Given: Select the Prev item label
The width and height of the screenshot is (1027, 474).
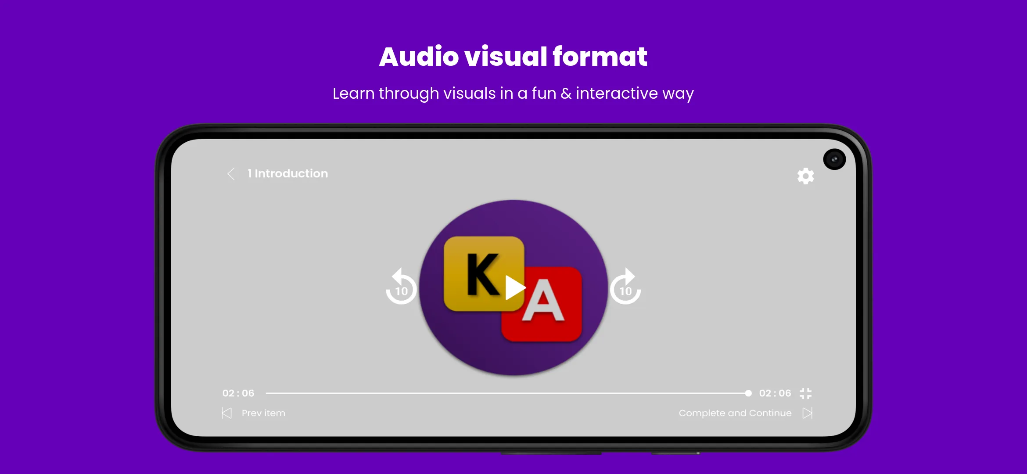Looking at the screenshot, I should coord(263,413).
